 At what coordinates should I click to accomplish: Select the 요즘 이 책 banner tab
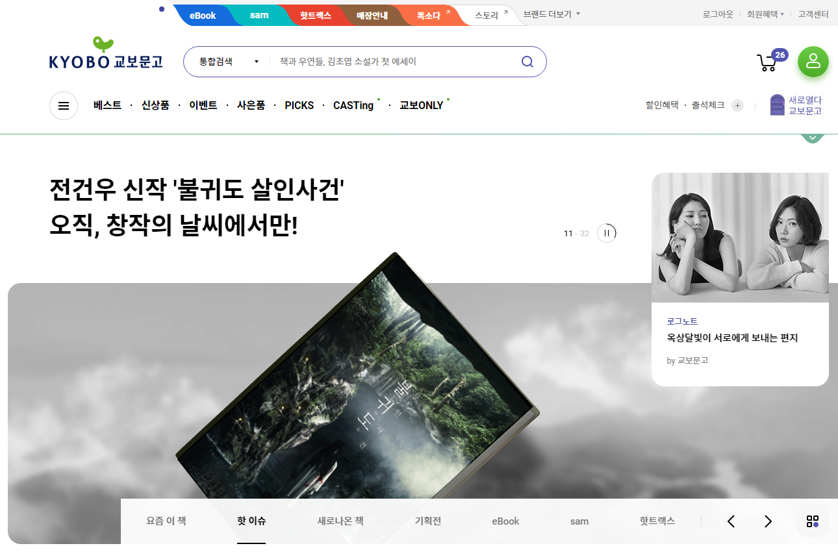[x=166, y=521]
